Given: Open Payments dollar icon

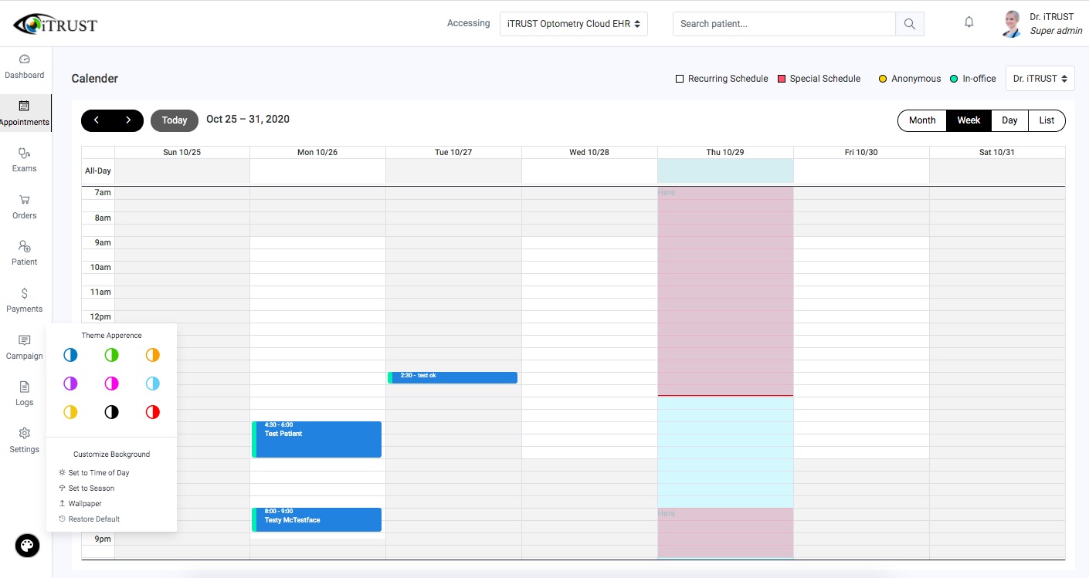Looking at the screenshot, I should point(25,293).
